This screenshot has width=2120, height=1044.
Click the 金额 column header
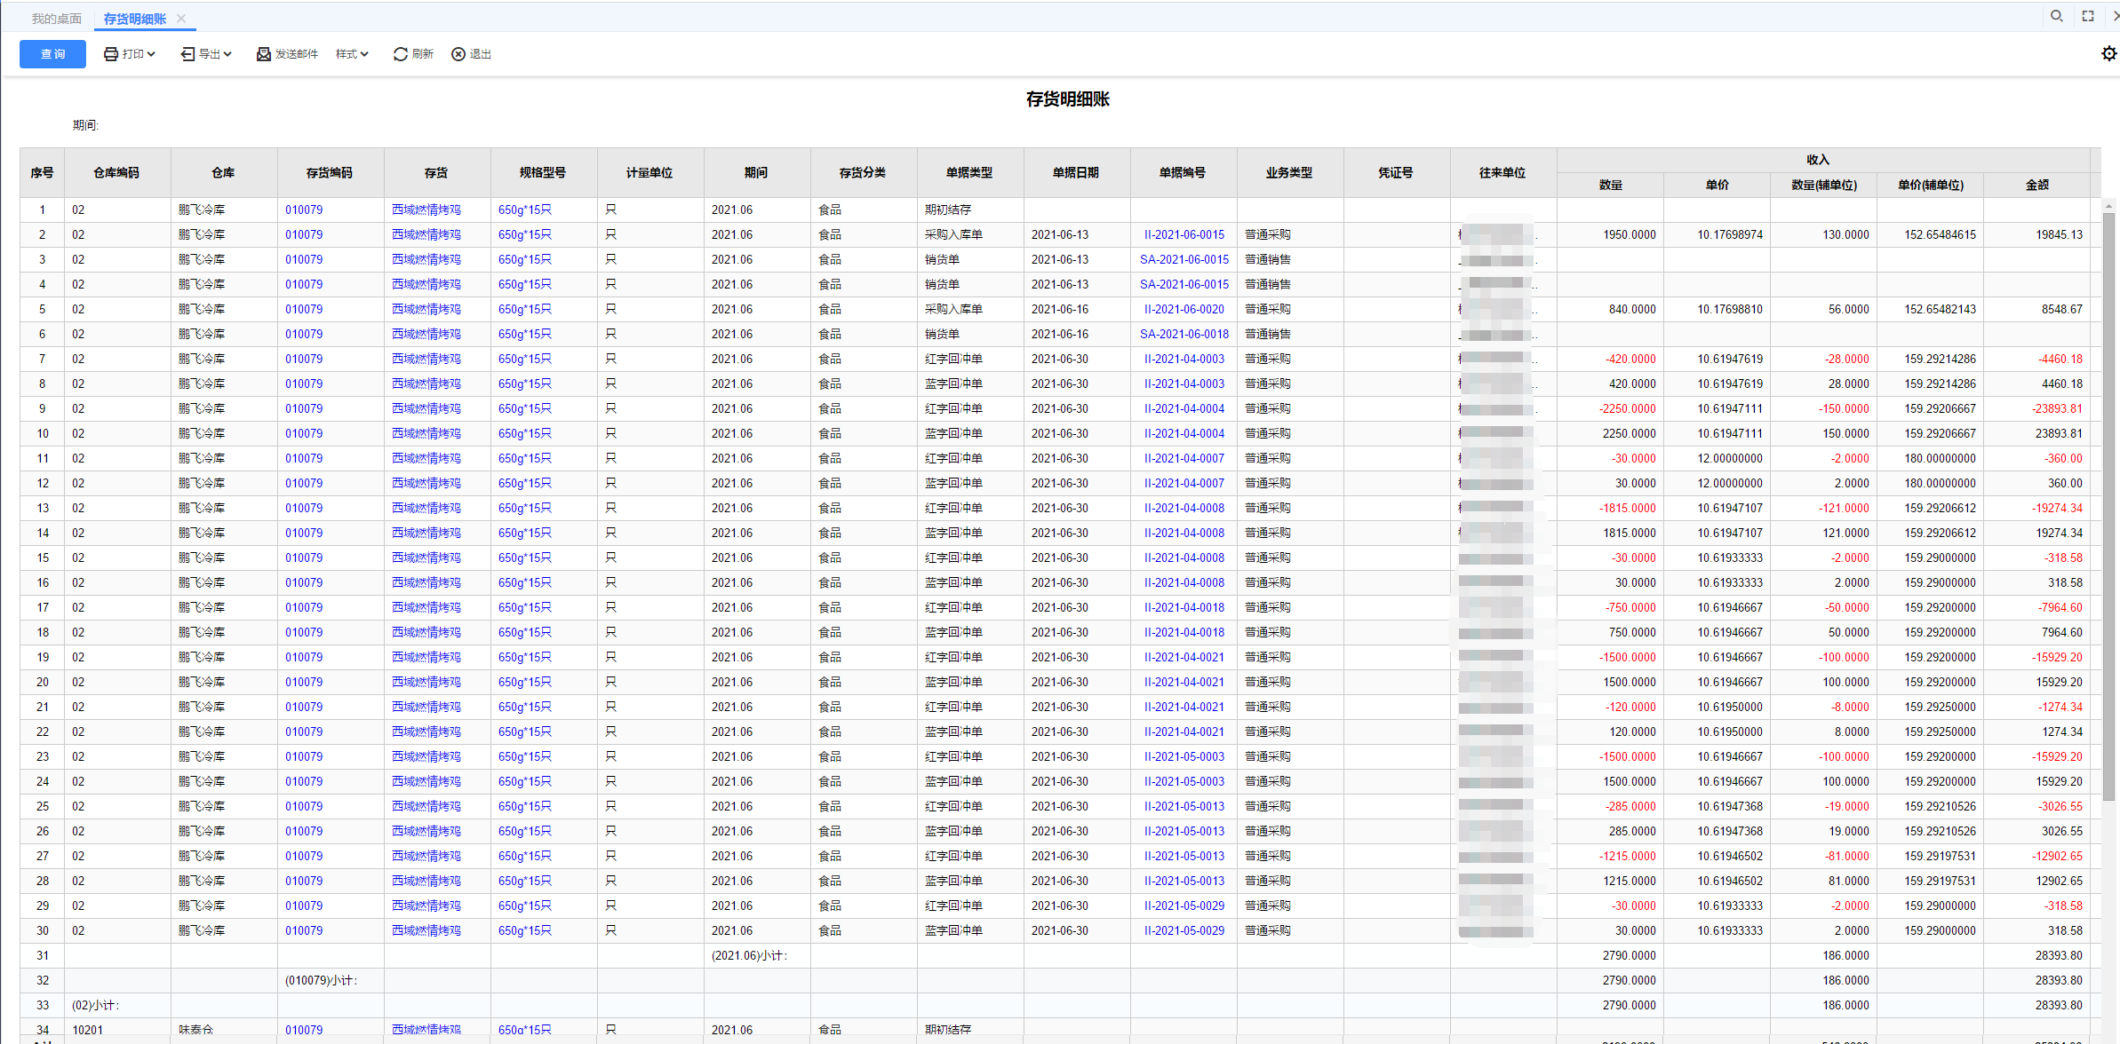[2036, 186]
